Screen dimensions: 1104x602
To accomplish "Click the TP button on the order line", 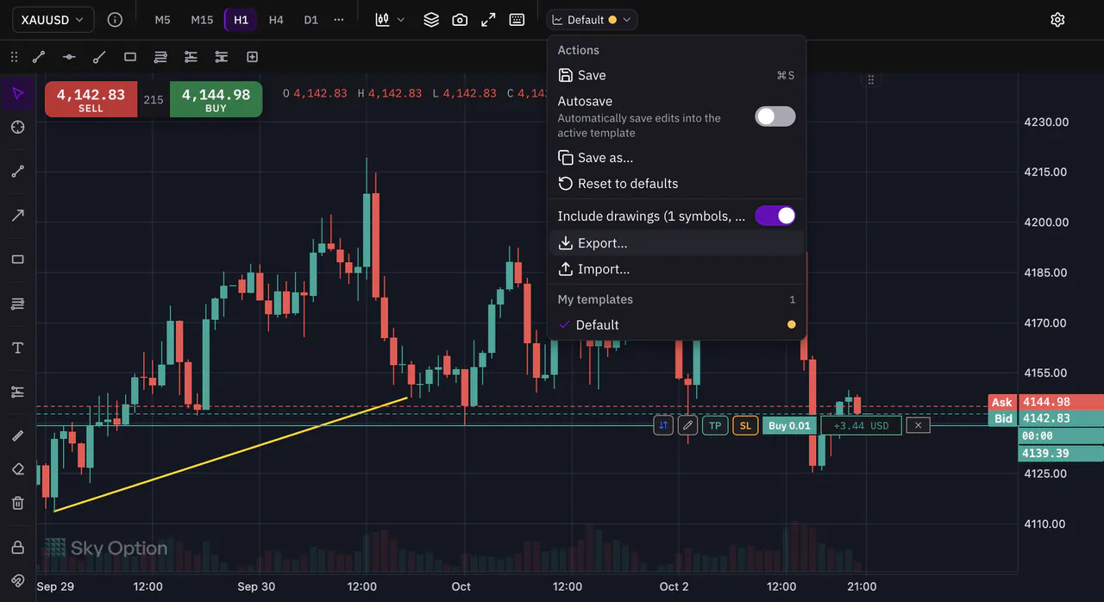I will pos(715,425).
